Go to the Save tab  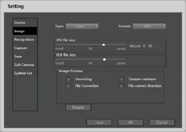[18, 56]
